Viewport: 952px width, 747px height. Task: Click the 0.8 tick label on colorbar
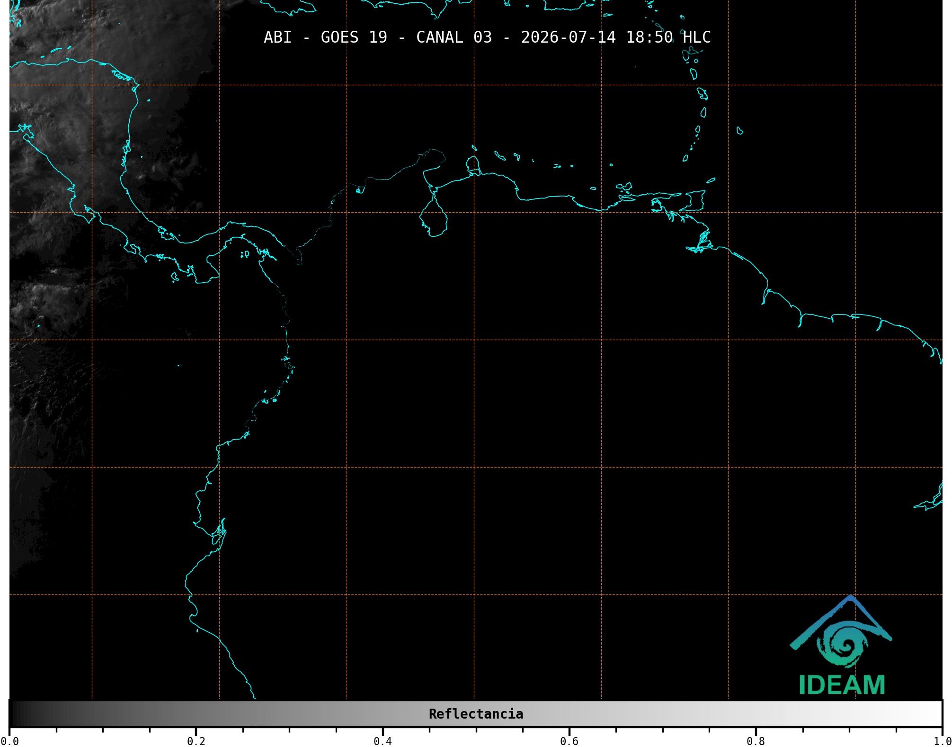click(x=756, y=741)
